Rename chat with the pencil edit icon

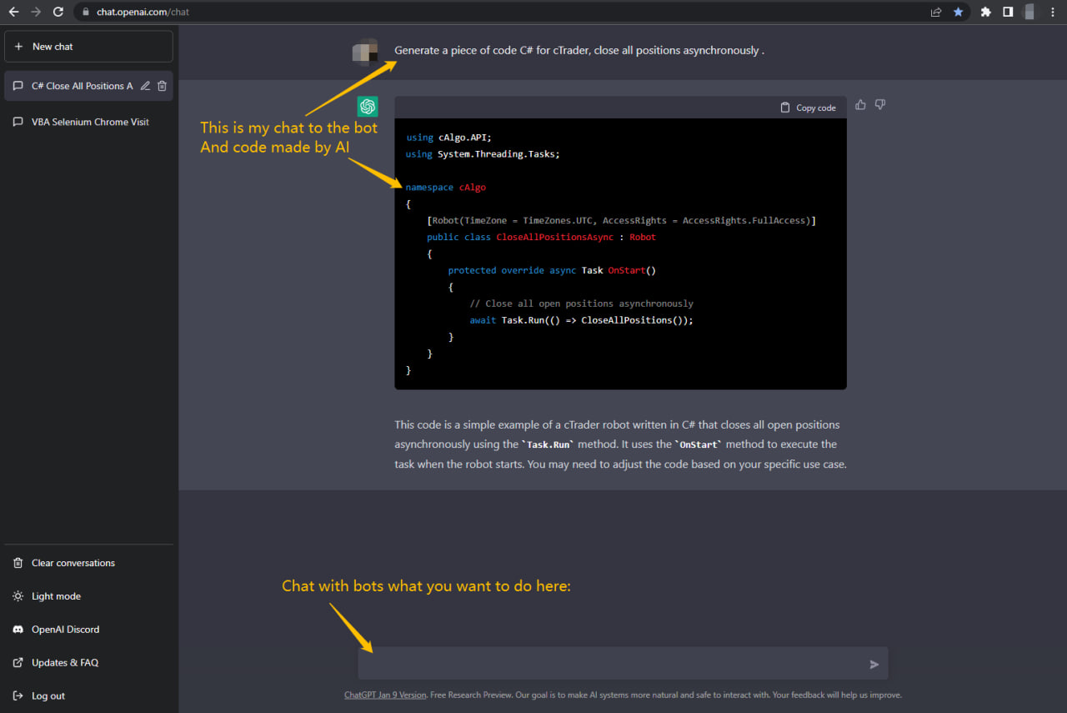[146, 86]
